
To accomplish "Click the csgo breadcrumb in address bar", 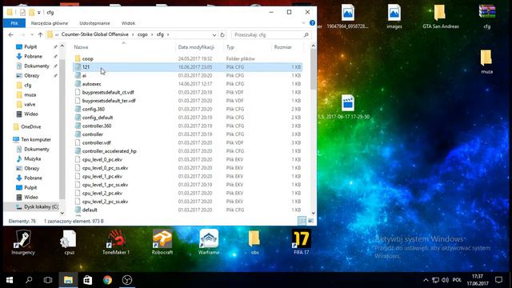I will click(x=142, y=34).
